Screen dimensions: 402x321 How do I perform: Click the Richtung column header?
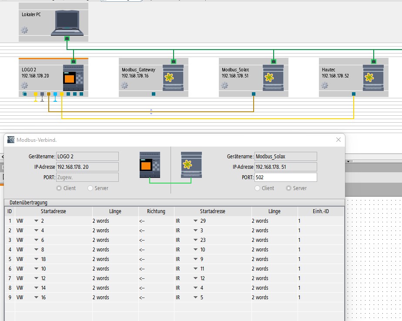pos(156,211)
